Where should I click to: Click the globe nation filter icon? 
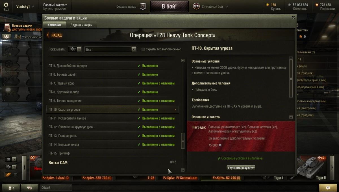click(x=8, y=159)
